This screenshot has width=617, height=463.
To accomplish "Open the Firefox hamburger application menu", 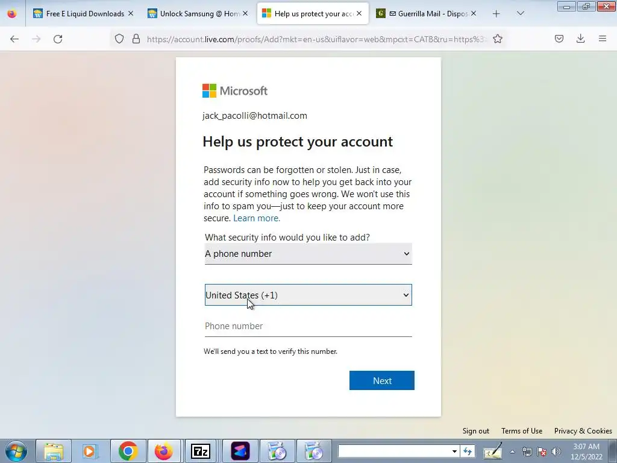I will coord(603,39).
